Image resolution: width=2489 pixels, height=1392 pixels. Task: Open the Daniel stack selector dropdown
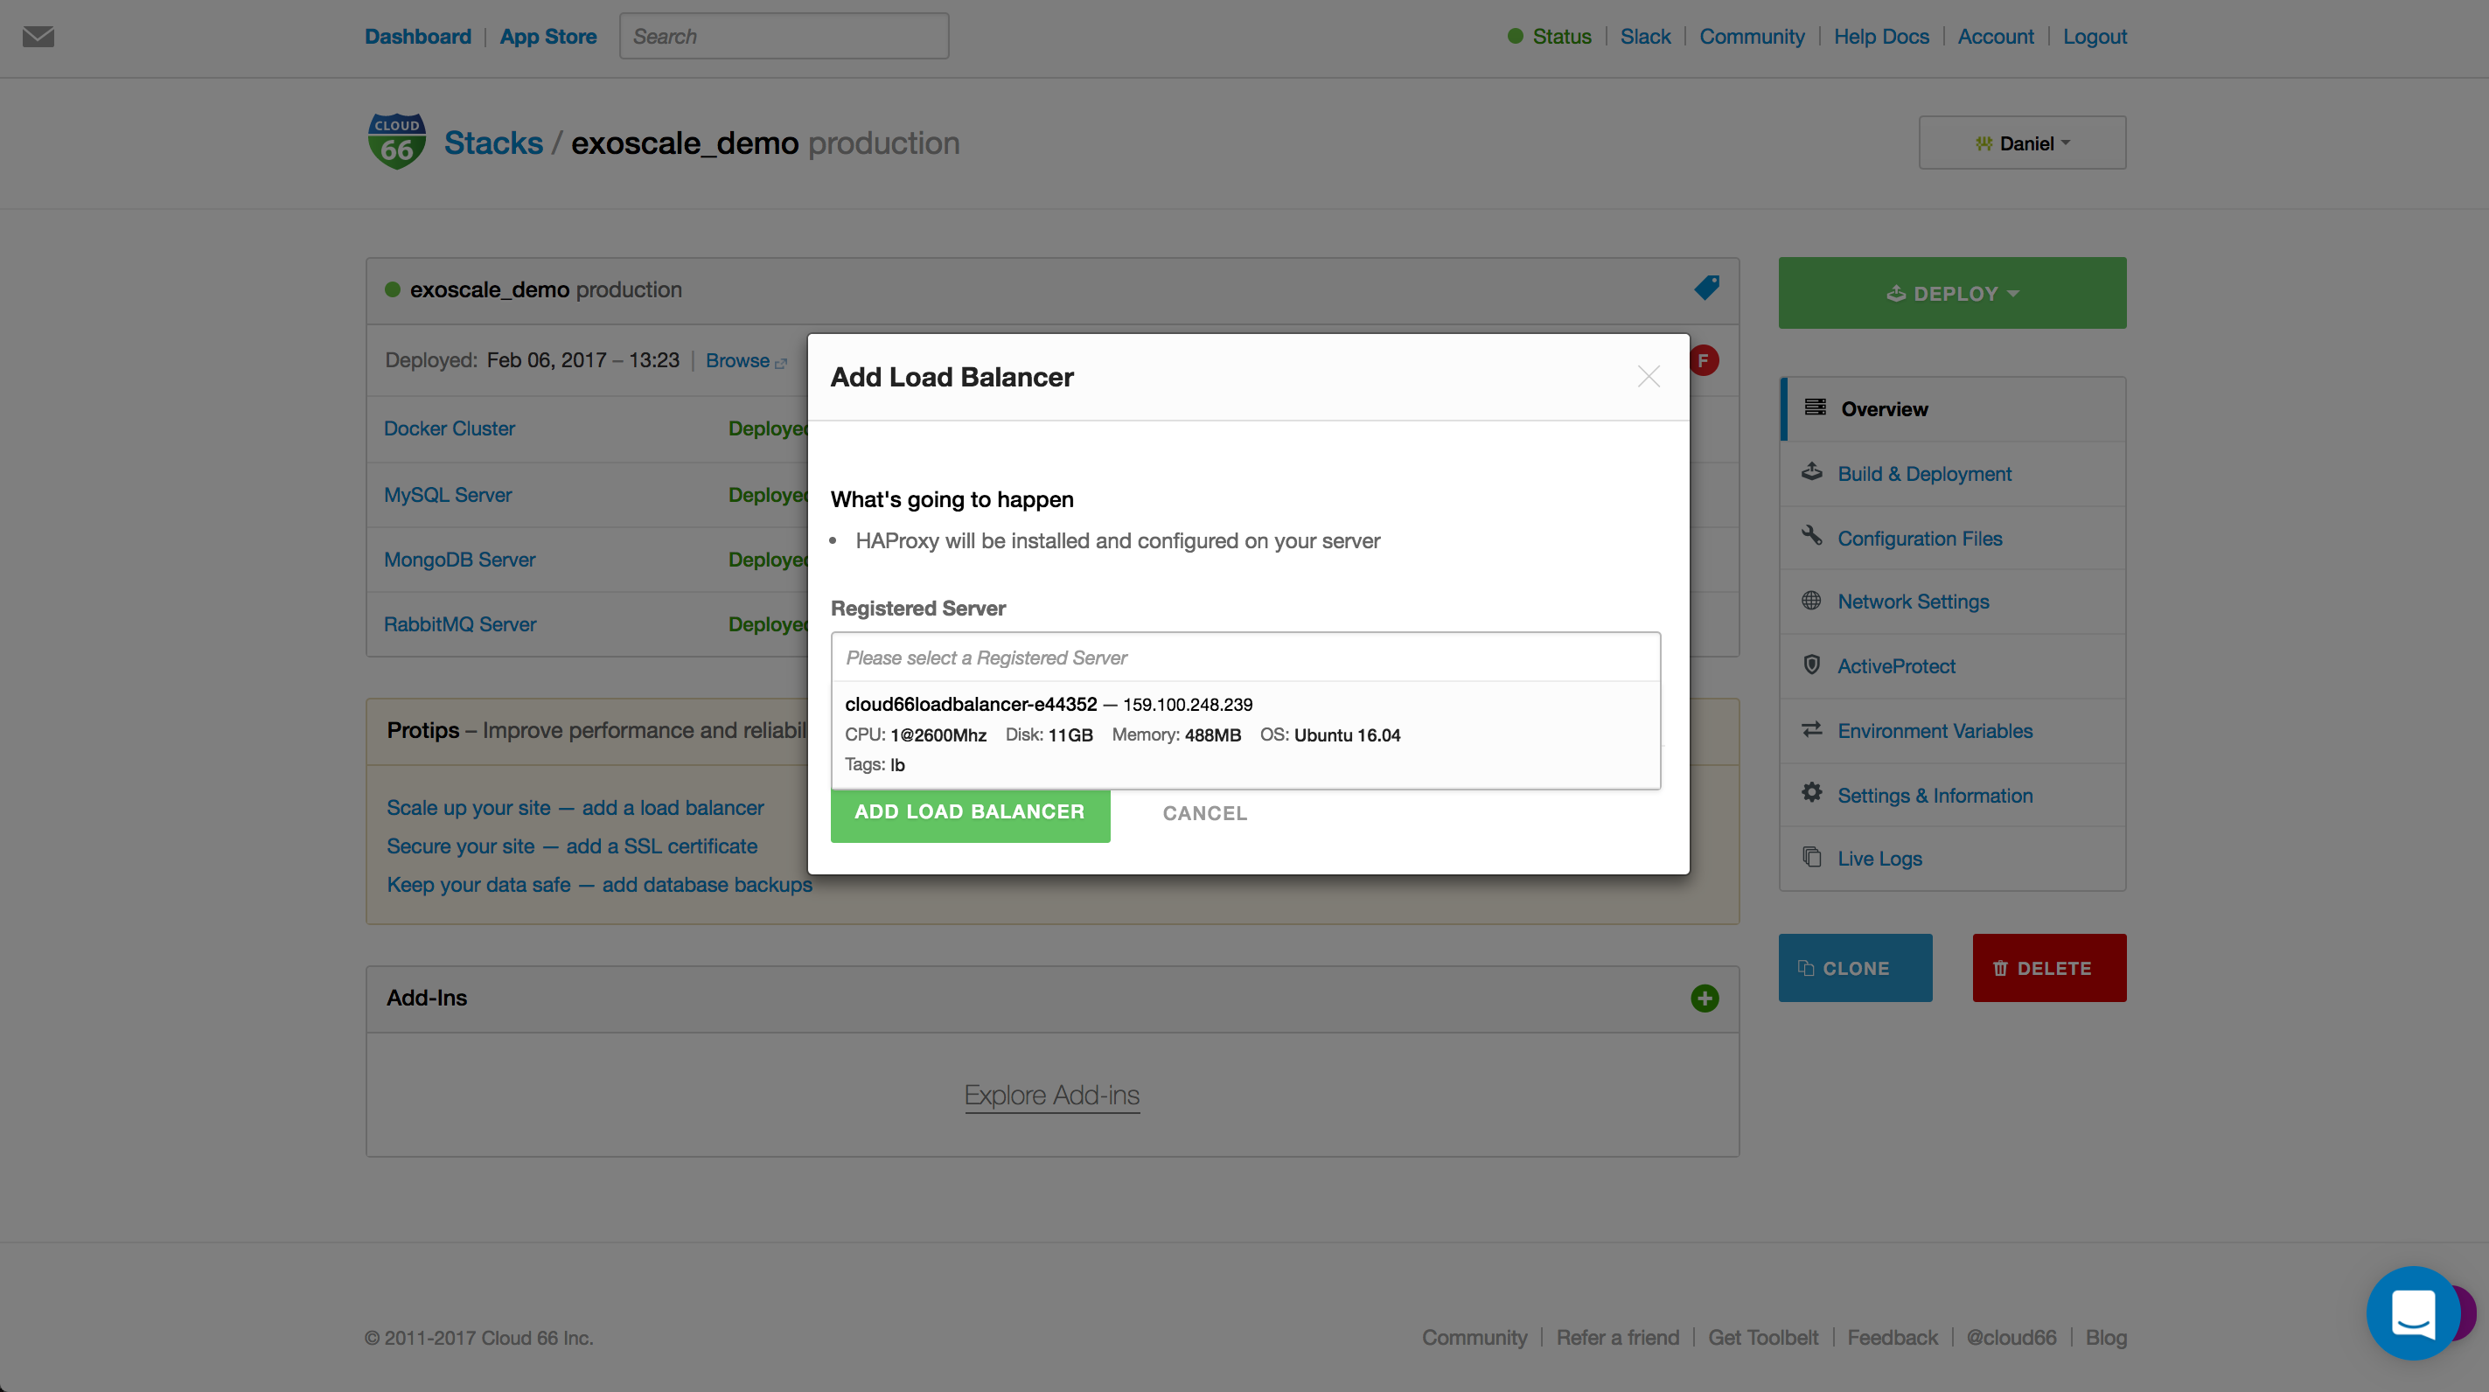(x=2021, y=142)
